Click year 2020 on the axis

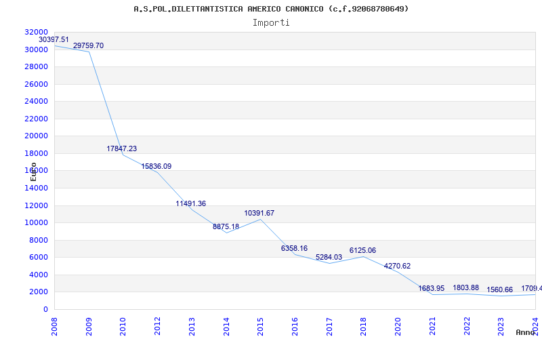[398, 327]
